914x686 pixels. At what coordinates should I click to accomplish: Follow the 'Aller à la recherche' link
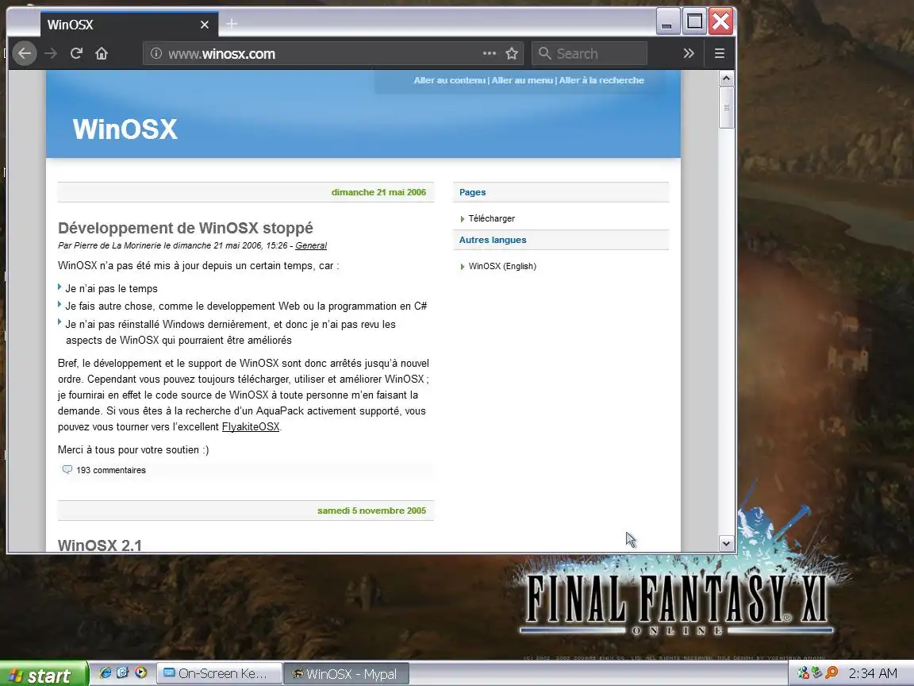click(x=601, y=80)
